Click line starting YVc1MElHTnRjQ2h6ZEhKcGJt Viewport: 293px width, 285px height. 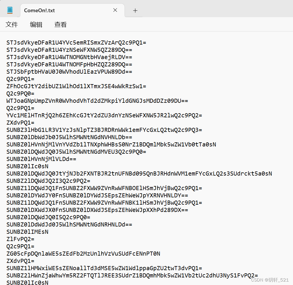(104, 115)
